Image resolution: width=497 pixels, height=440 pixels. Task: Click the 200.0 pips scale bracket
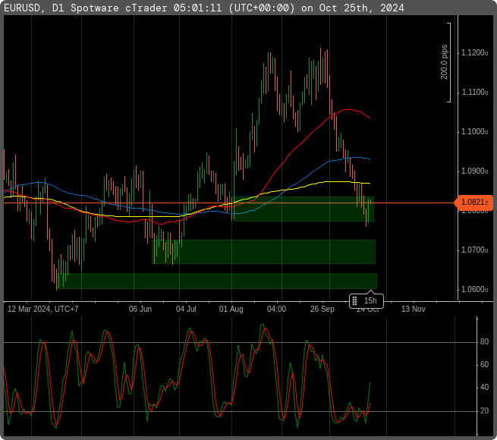tap(449, 62)
